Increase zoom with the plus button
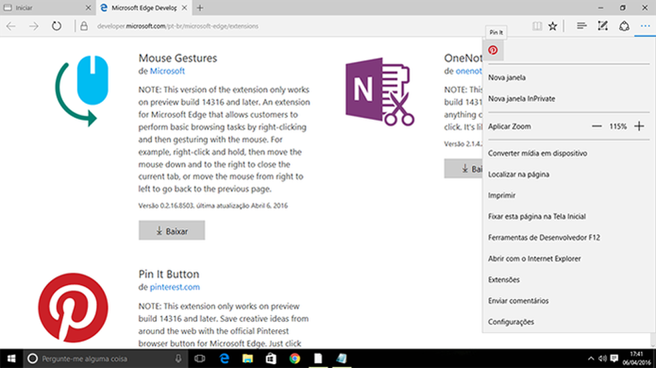Screen dimensions: 656x368 (639, 126)
